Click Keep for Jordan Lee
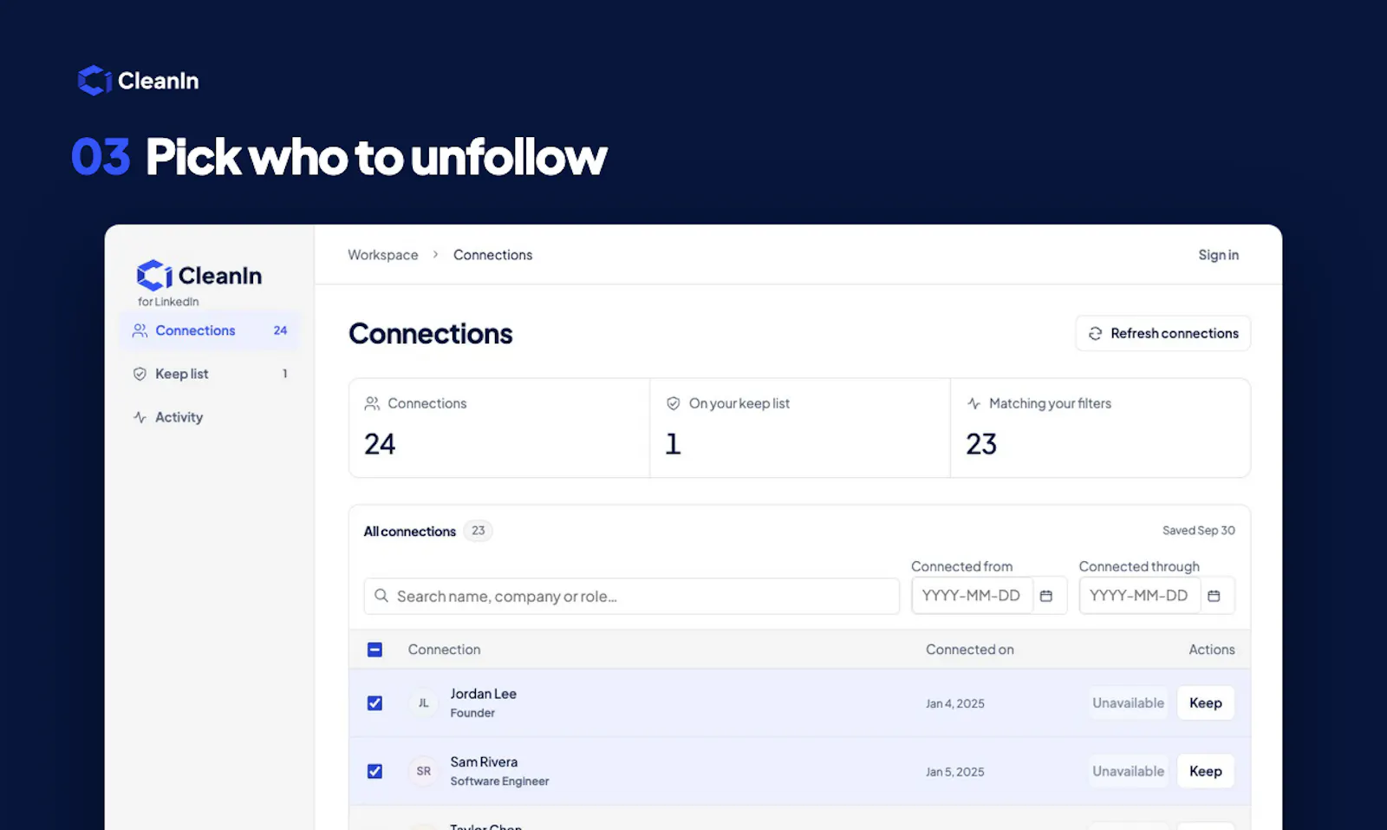Screen dimensions: 1387x830 pos(1205,703)
